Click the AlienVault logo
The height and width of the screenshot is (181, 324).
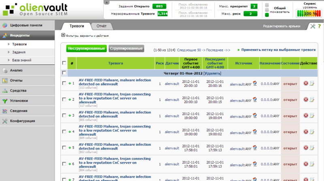tap(35, 9)
